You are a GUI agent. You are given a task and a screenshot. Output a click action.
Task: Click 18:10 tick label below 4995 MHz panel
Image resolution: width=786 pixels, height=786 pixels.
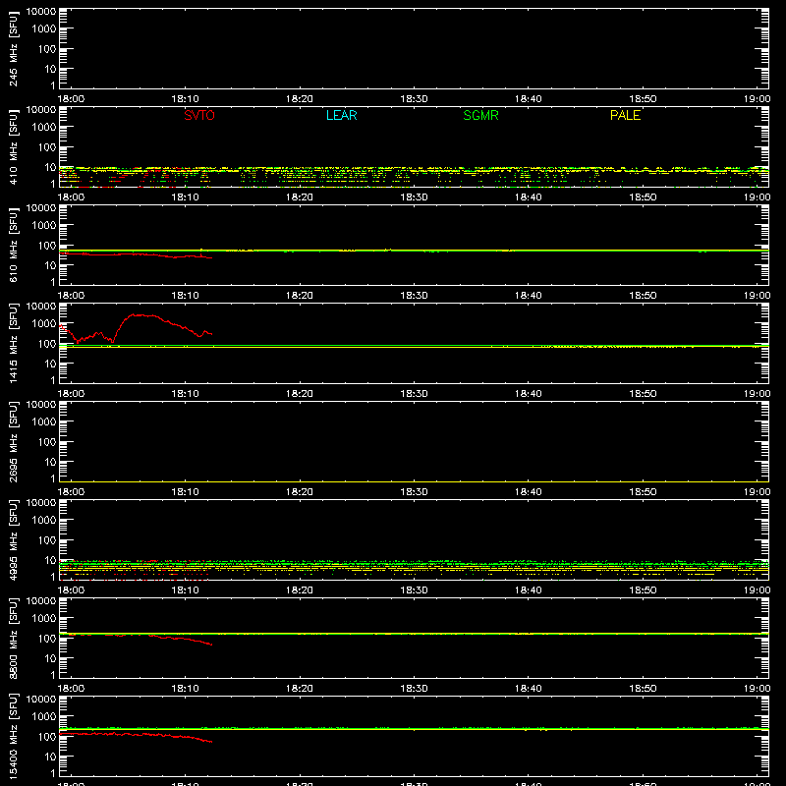[185, 590]
